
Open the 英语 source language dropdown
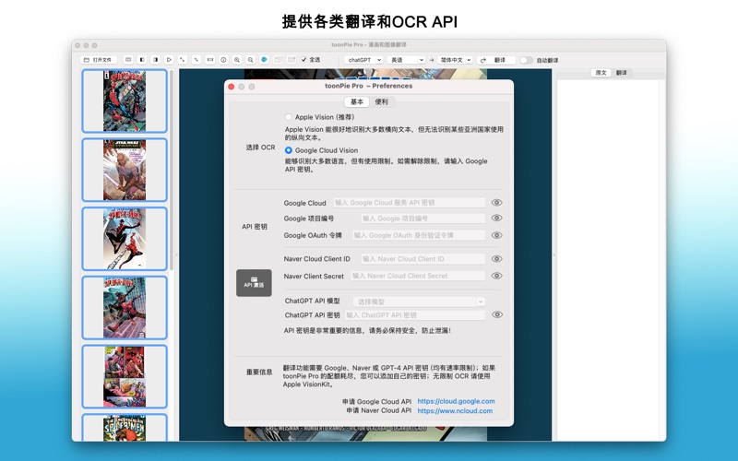(x=407, y=60)
